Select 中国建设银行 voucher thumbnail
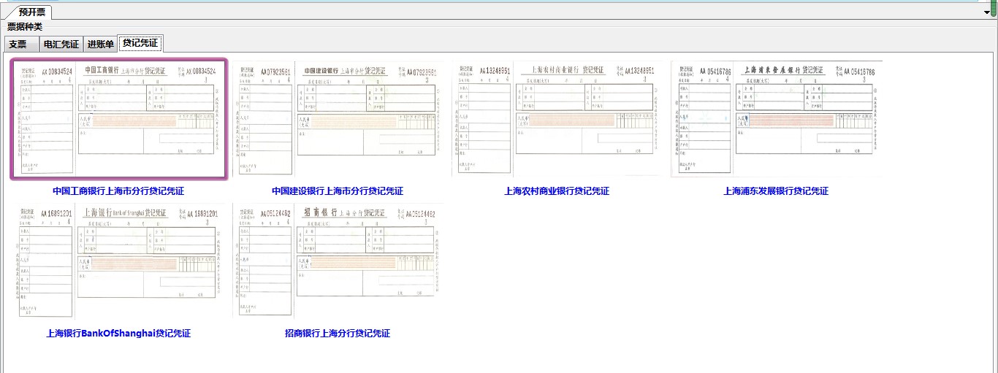Image resolution: width=998 pixels, height=373 pixels. point(338,119)
